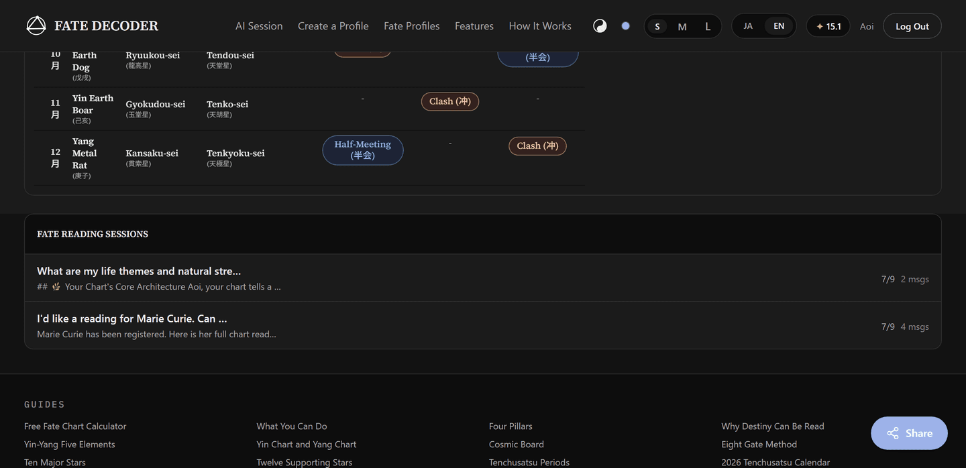Toggle the yin-yang theme icon
This screenshot has height=468, width=966.
pos(600,26)
